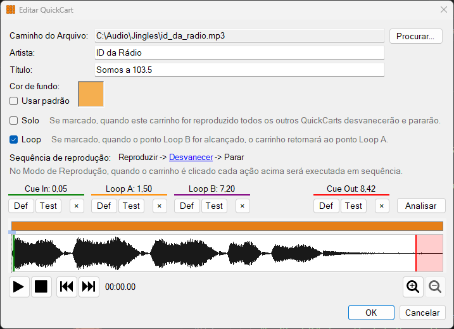Click the Loop A: 1,50 label
This screenshot has height=329, width=454.
click(129, 189)
